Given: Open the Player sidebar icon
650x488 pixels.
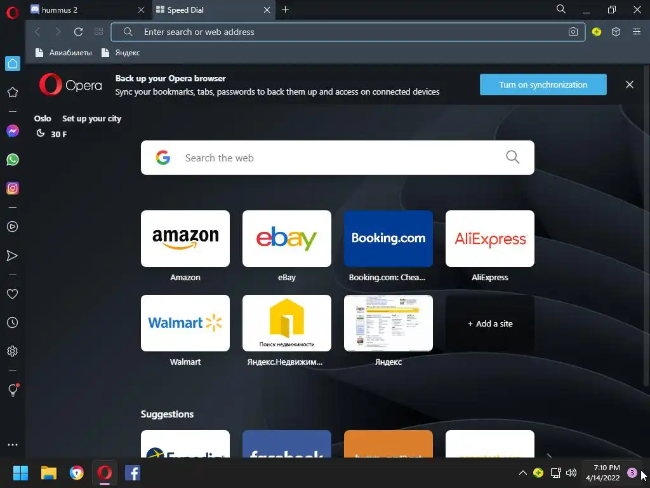Looking at the screenshot, I should (x=13, y=227).
